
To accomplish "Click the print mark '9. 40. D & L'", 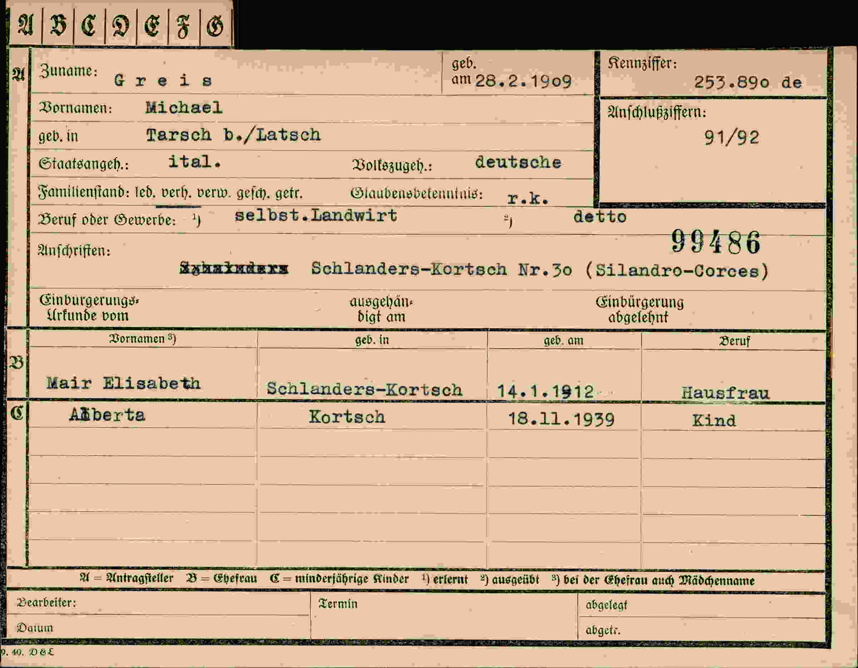I will coord(28,652).
